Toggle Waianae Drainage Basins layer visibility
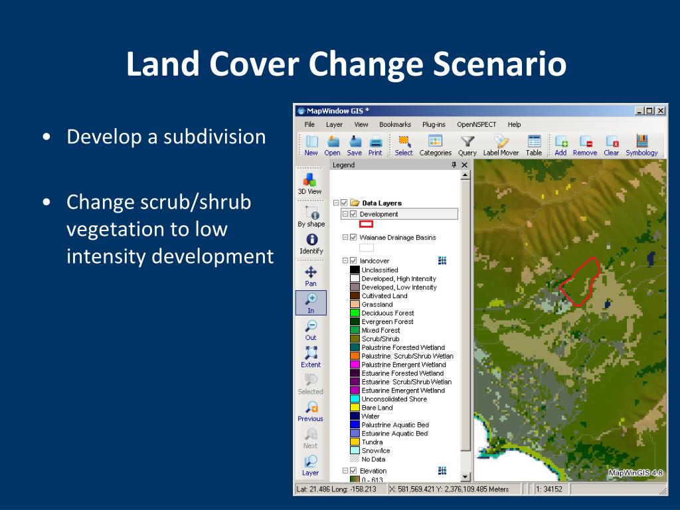 [353, 237]
